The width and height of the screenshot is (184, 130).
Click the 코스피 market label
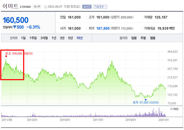[37, 6]
